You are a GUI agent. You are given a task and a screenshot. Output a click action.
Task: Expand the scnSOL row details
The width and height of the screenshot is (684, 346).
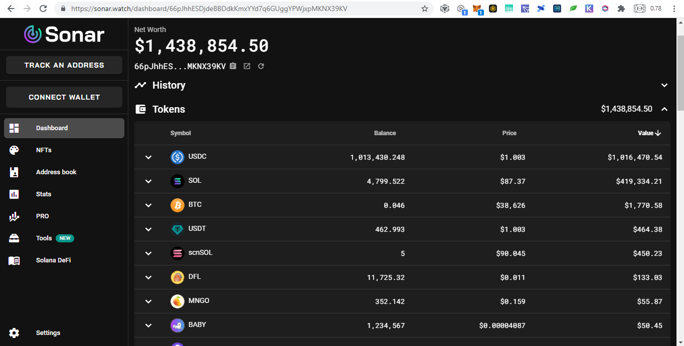click(x=148, y=253)
